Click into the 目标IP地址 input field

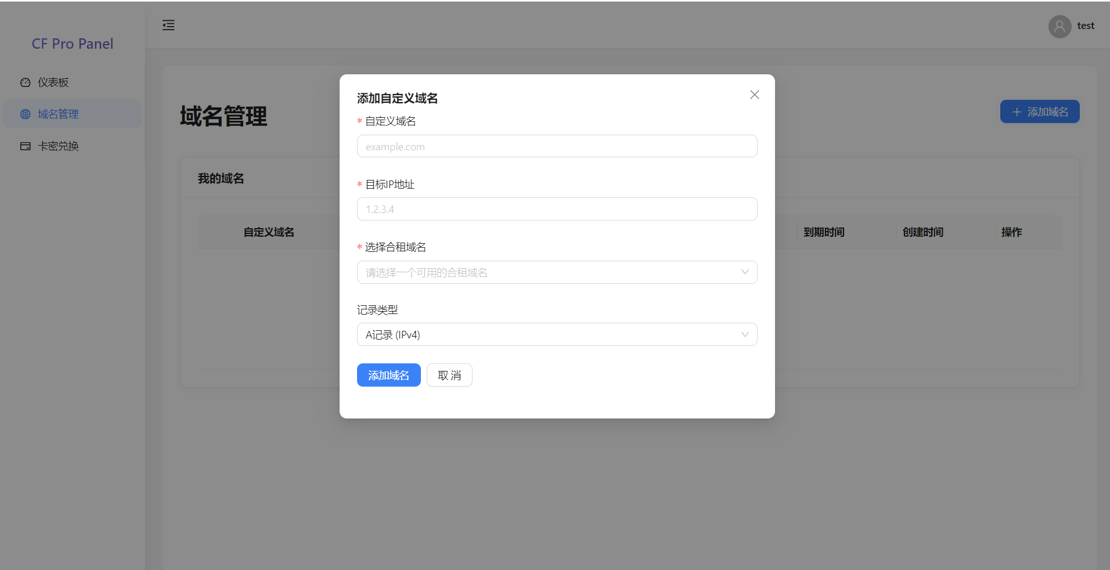tap(556, 209)
